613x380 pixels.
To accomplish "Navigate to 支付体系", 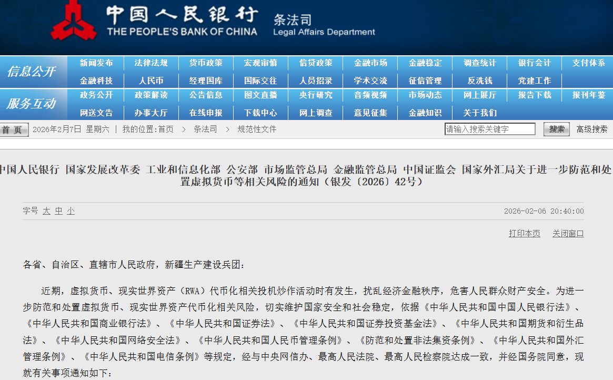I will pos(589,63).
